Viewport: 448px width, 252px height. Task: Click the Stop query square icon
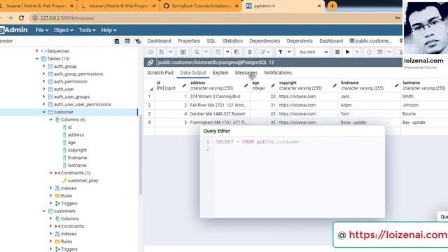pyautogui.click(x=337, y=52)
